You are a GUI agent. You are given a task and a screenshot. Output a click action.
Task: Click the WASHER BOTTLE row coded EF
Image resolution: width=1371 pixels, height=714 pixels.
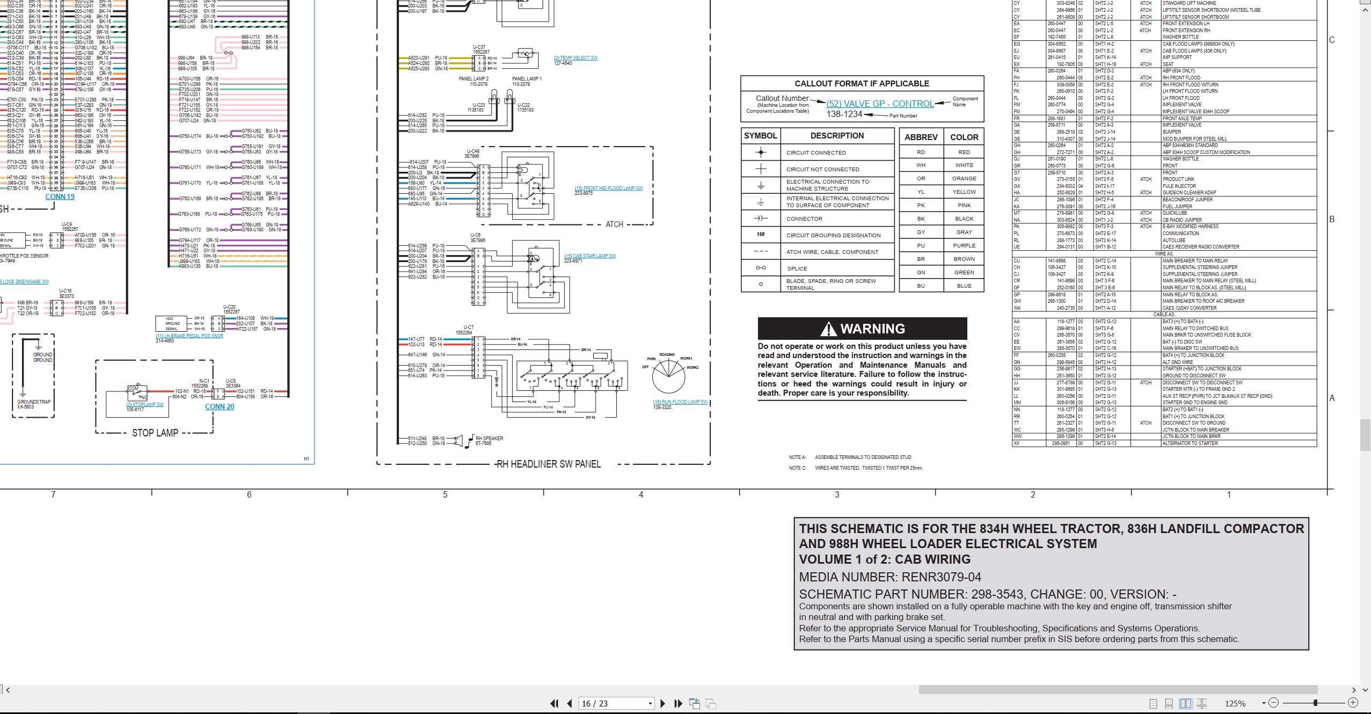click(1164, 37)
